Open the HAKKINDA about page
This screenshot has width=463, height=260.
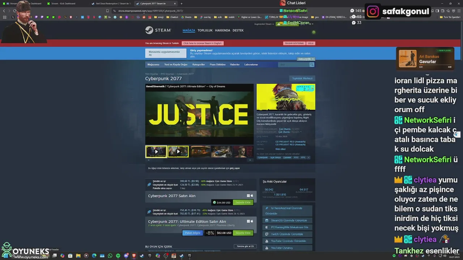222,30
